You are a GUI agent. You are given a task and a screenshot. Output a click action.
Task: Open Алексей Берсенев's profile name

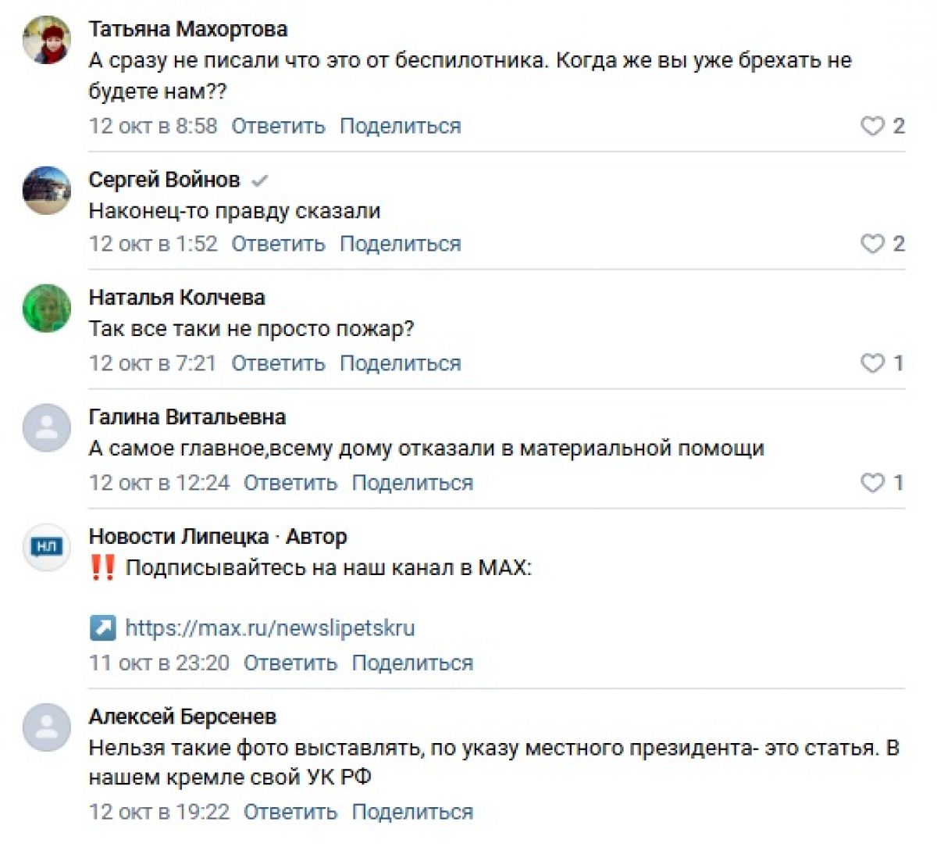click(183, 717)
